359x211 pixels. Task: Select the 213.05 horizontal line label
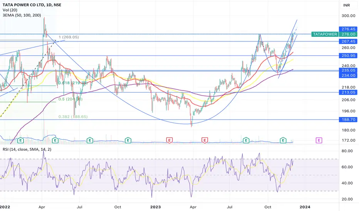click(x=348, y=92)
